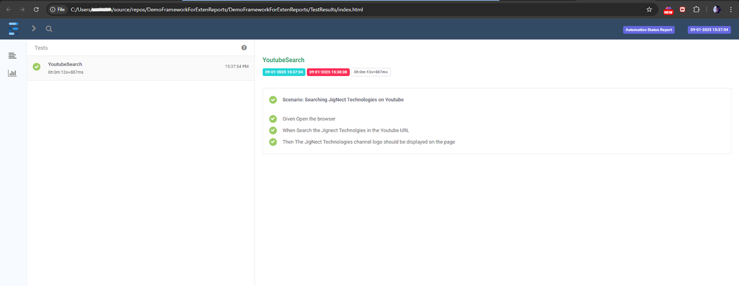Click the cyan start time badge 15:37:54
This screenshot has width=739, height=286.
pyautogui.click(x=284, y=72)
